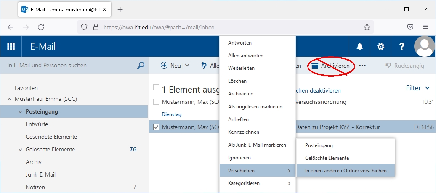Click the Rückgängig button

[x=405, y=66]
